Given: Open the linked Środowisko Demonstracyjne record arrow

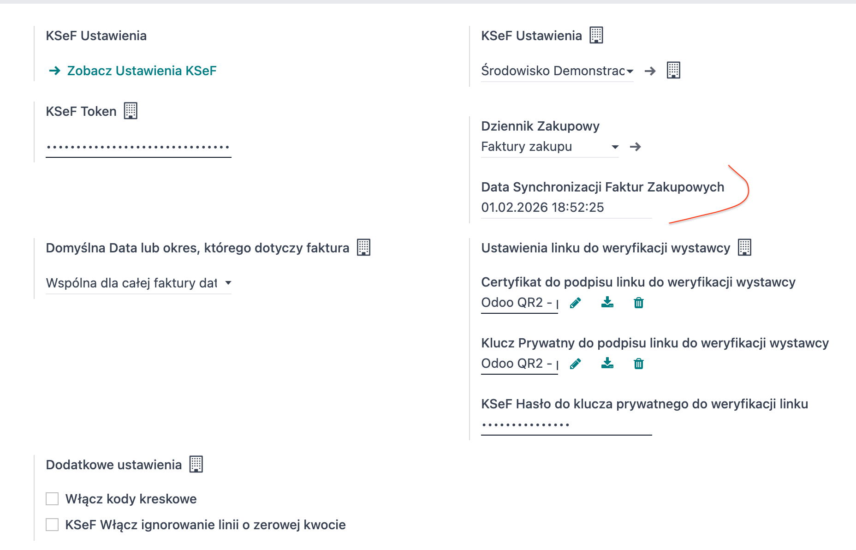Looking at the screenshot, I should 650,71.
